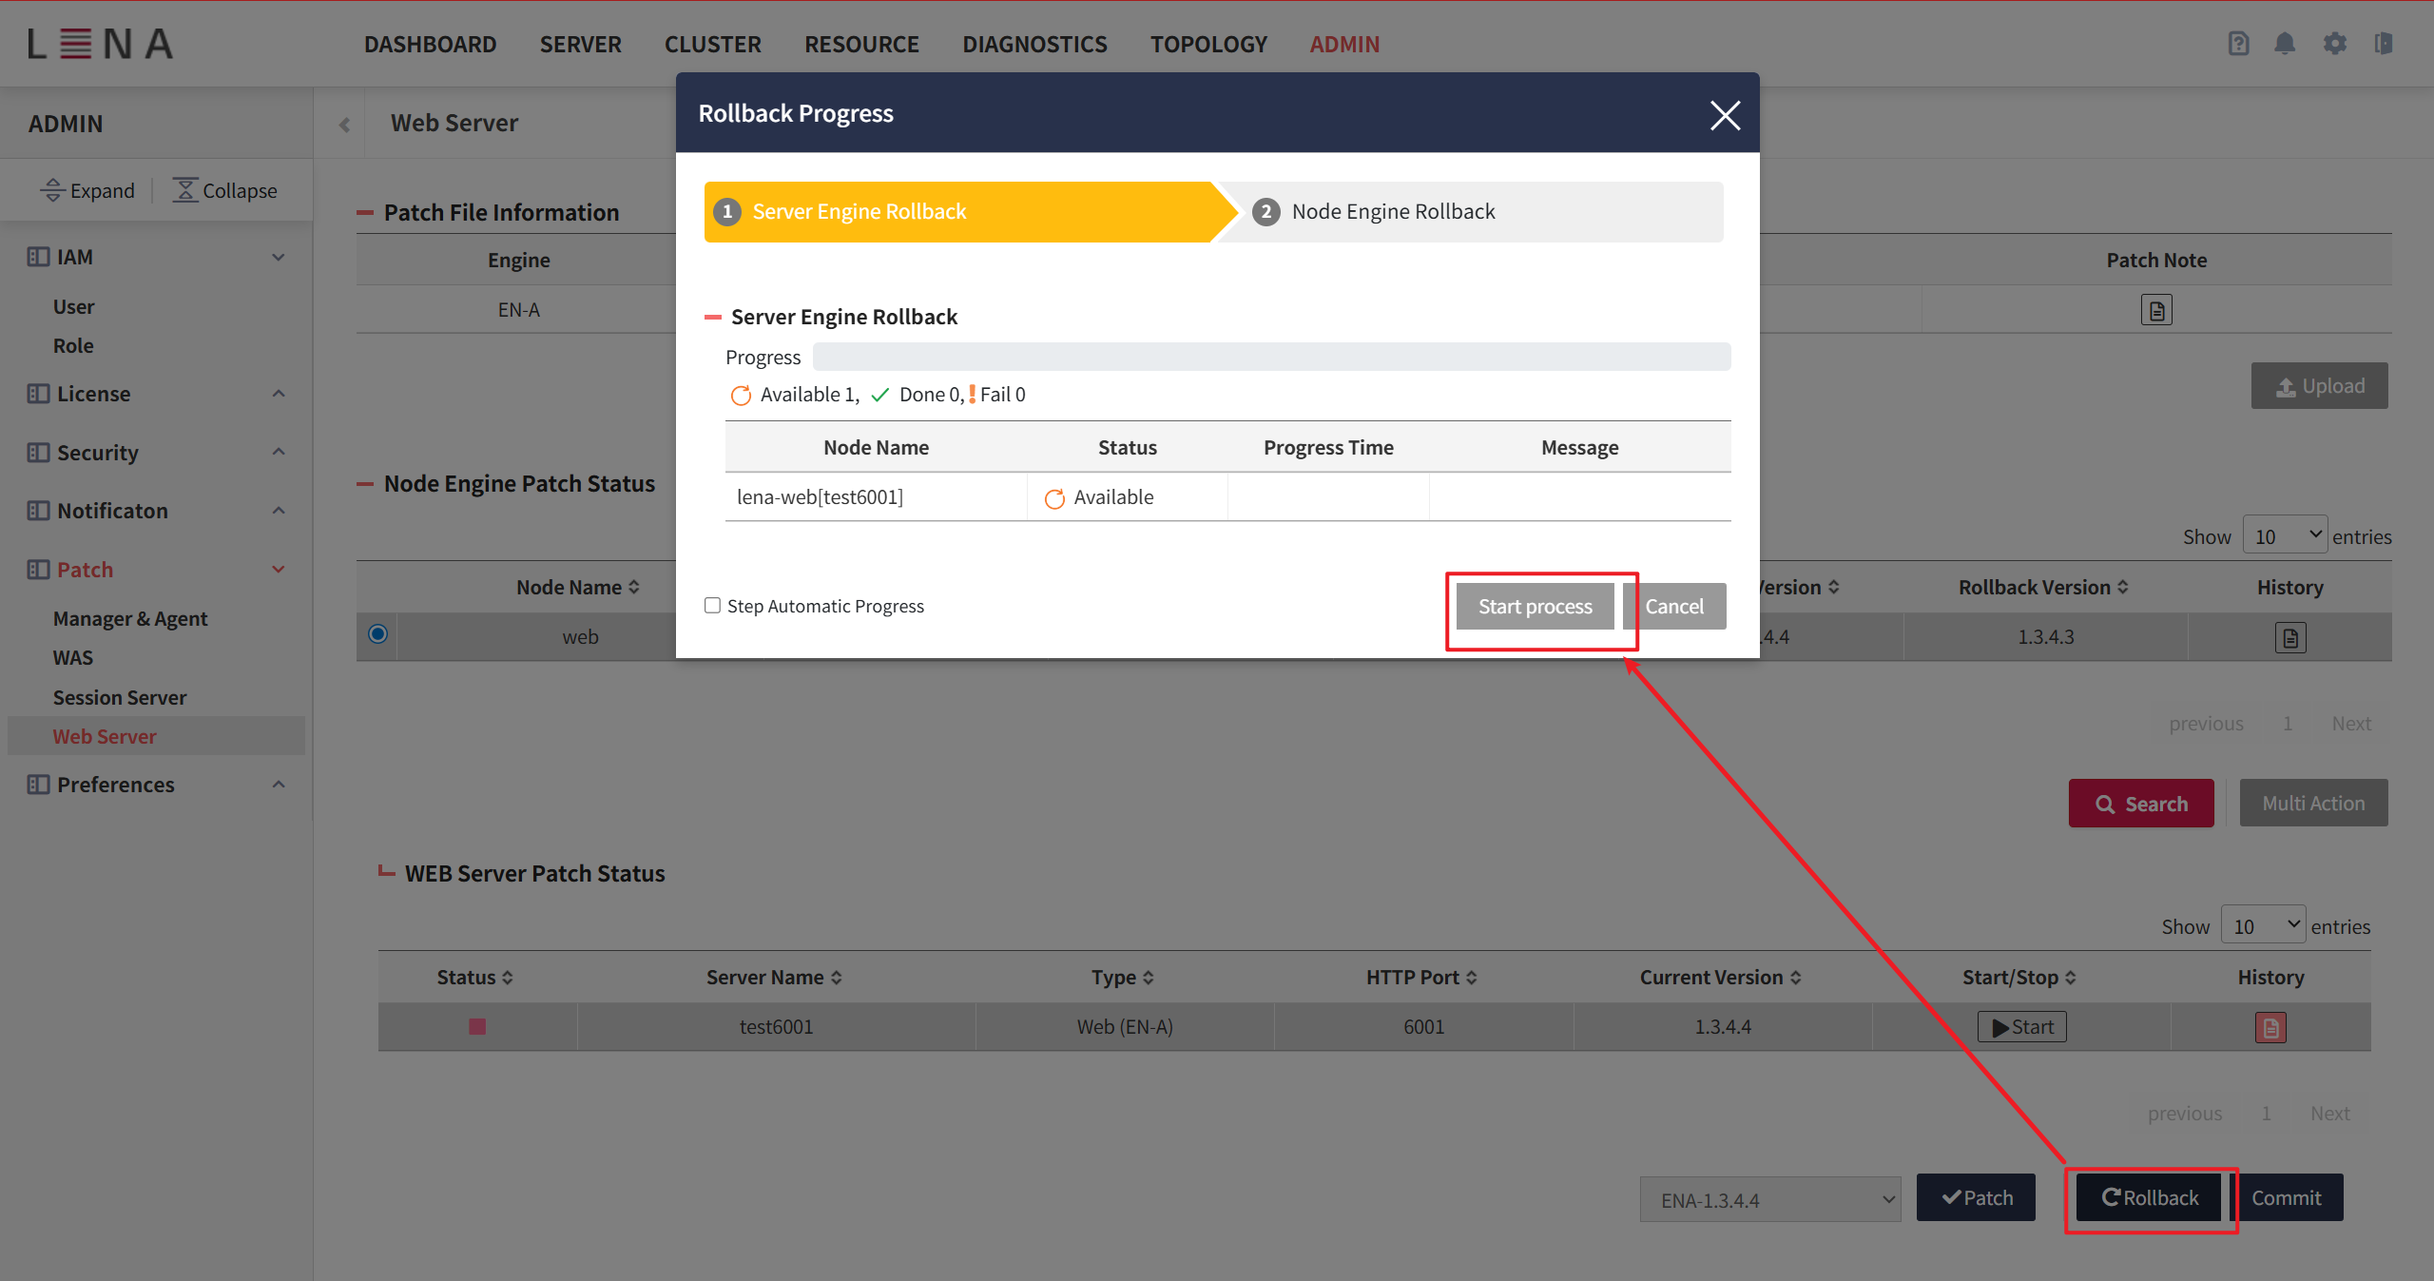The width and height of the screenshot is (2434, 1281).
Task: Open settings gear icon in header
Action: click(2334, 44)
